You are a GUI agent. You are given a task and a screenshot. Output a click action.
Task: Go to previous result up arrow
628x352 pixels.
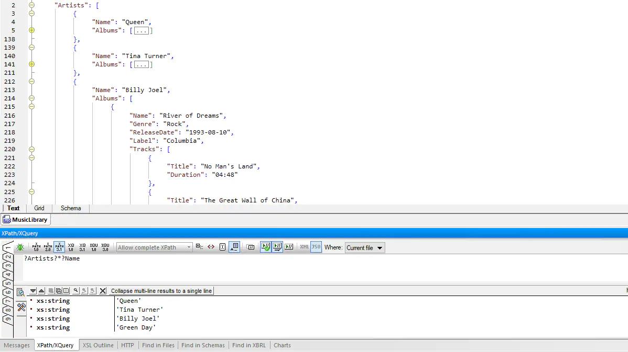click(x=41, y=291)
